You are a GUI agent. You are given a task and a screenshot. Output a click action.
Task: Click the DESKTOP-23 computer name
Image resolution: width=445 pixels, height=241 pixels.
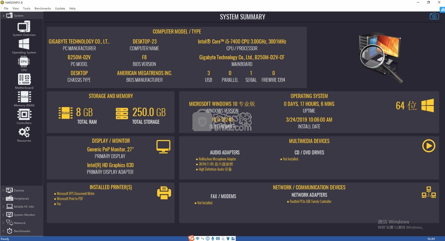[145, 41]
